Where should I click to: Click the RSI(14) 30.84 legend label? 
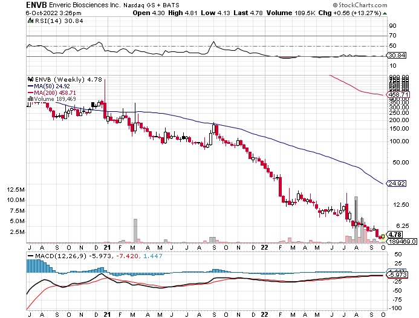point(59,21)
